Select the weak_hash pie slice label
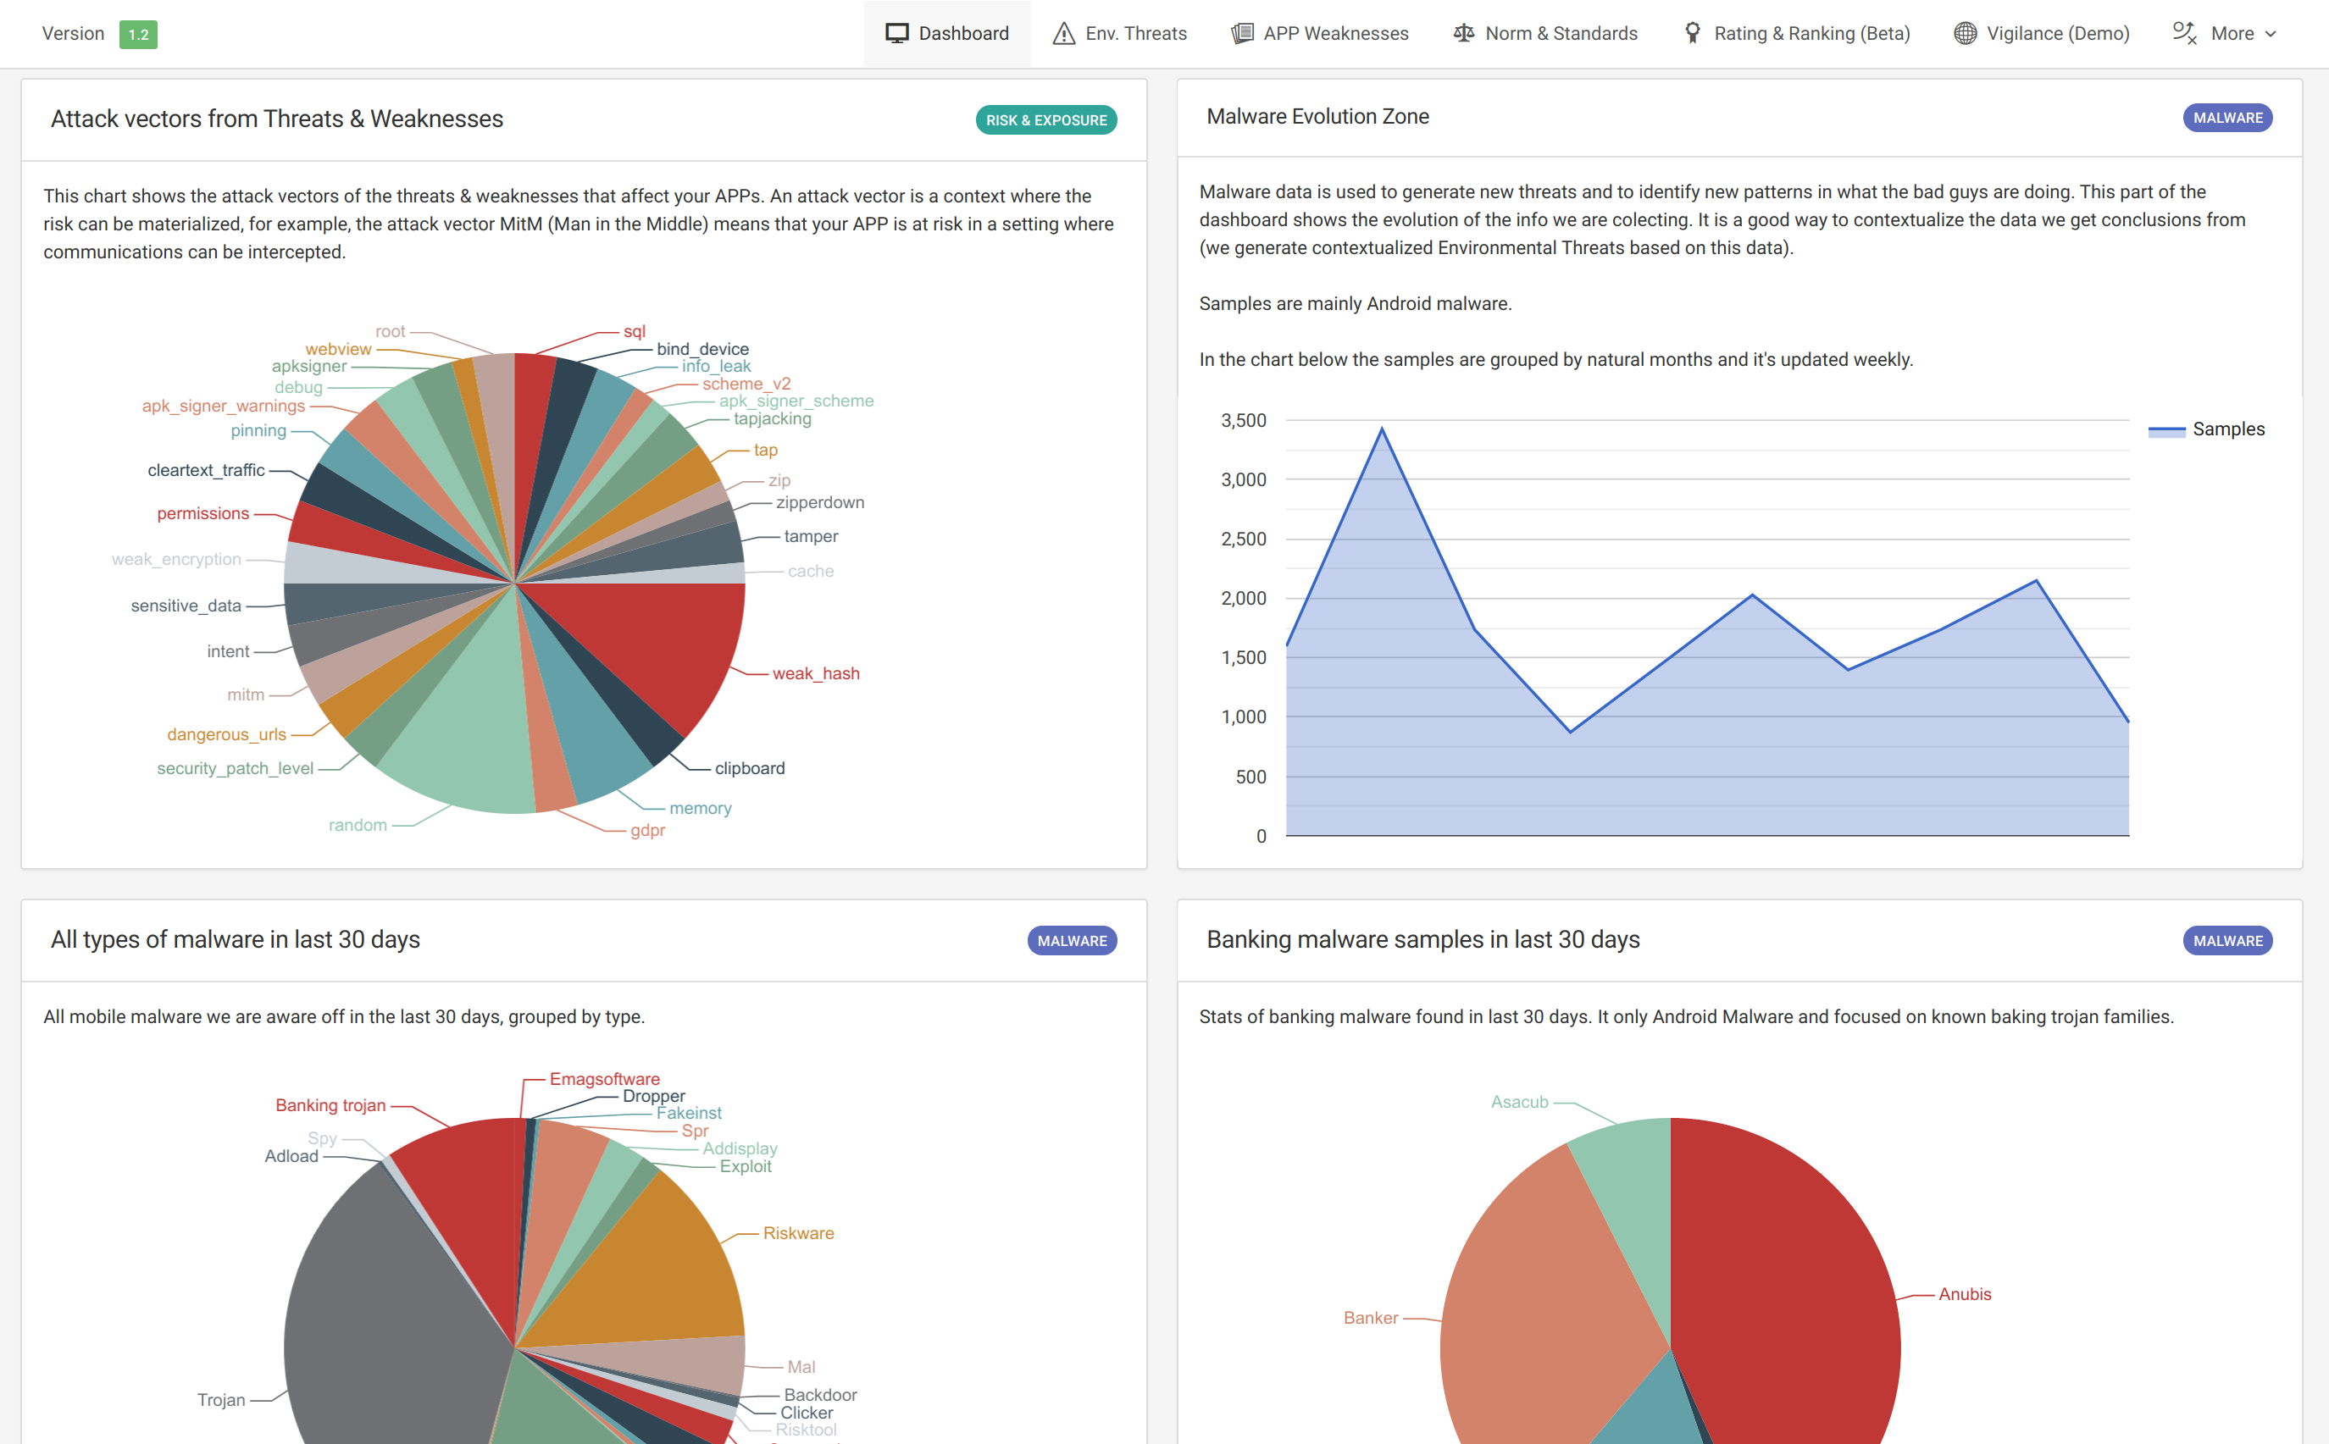This screenshot has width=2329, height=1444. click(815, 673)
